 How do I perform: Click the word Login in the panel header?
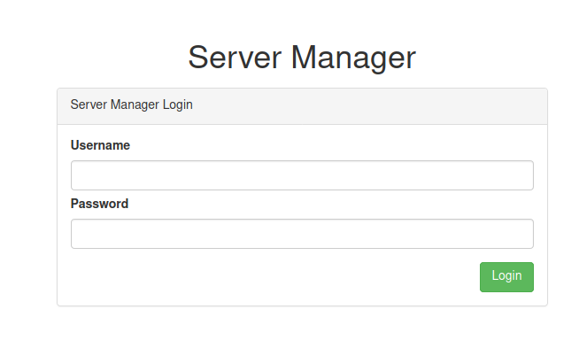[x=178, y=104]
